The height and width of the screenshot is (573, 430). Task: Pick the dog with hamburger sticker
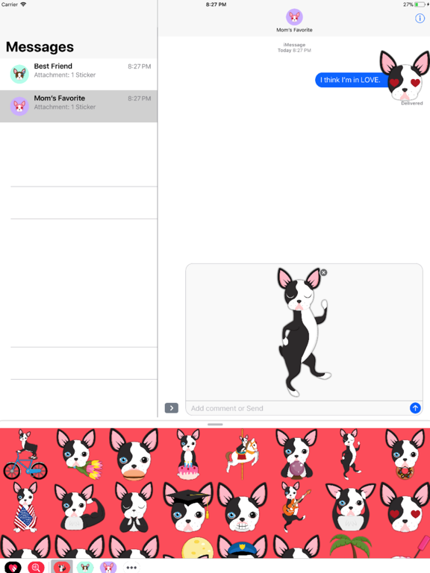[134, 455]
